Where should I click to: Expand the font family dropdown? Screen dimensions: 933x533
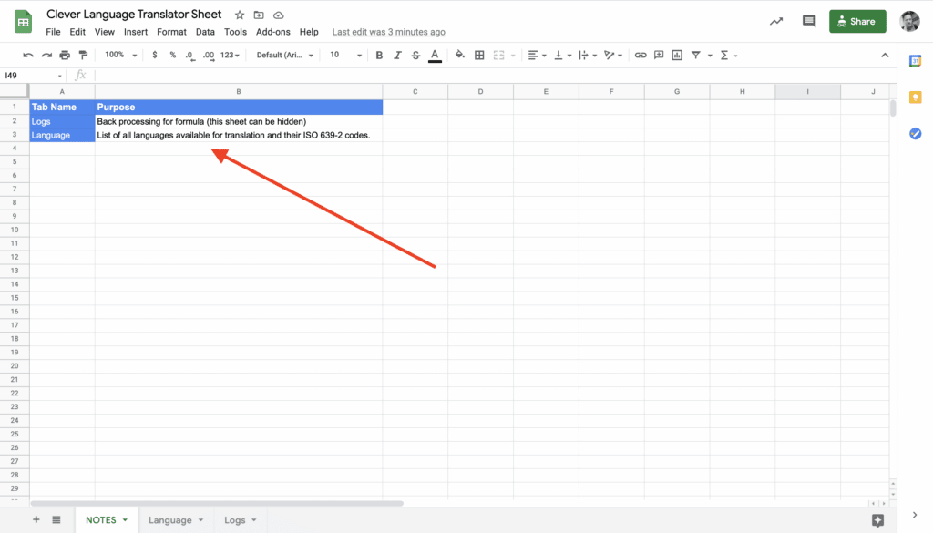285,56
